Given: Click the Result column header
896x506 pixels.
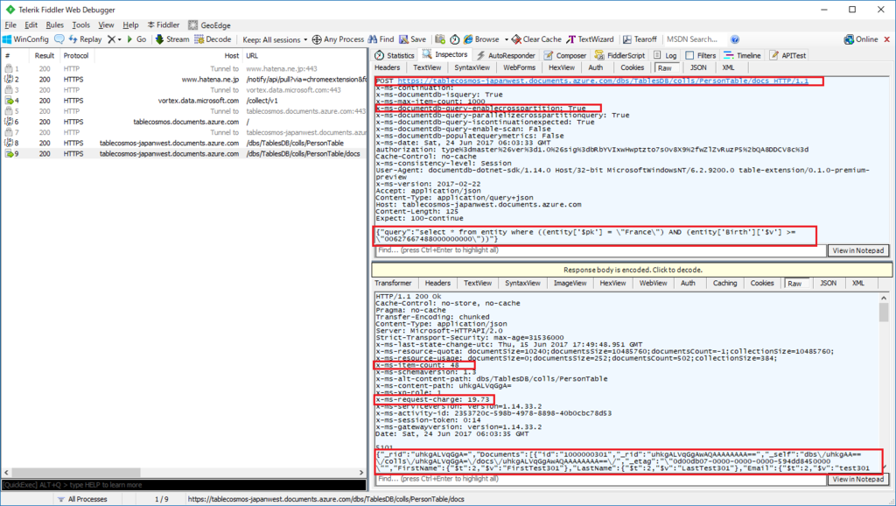Looking at the screenshot, I should click(45, 55).
